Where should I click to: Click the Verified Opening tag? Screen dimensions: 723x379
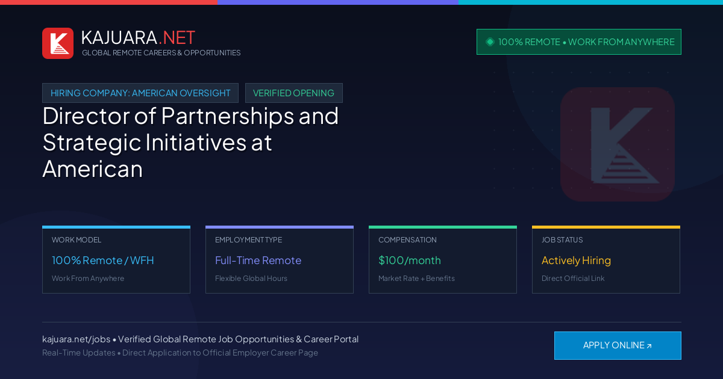click(294, 93)
